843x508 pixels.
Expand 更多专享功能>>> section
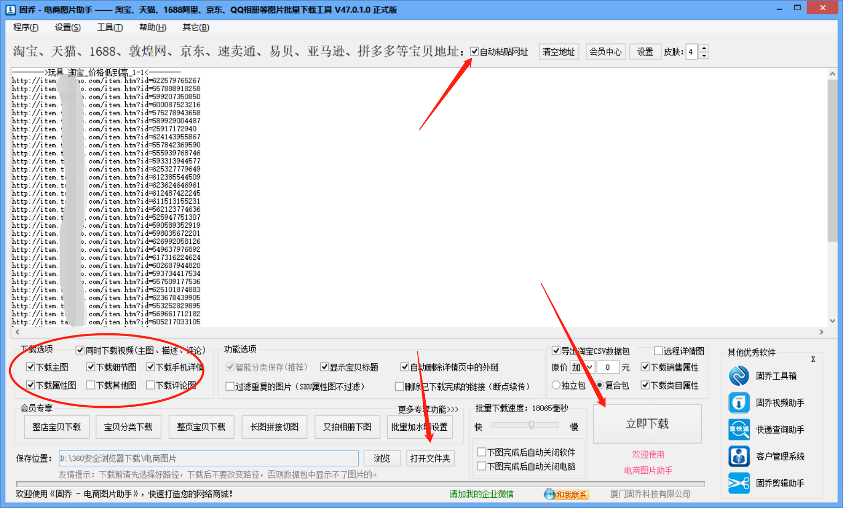coord(428,409)
